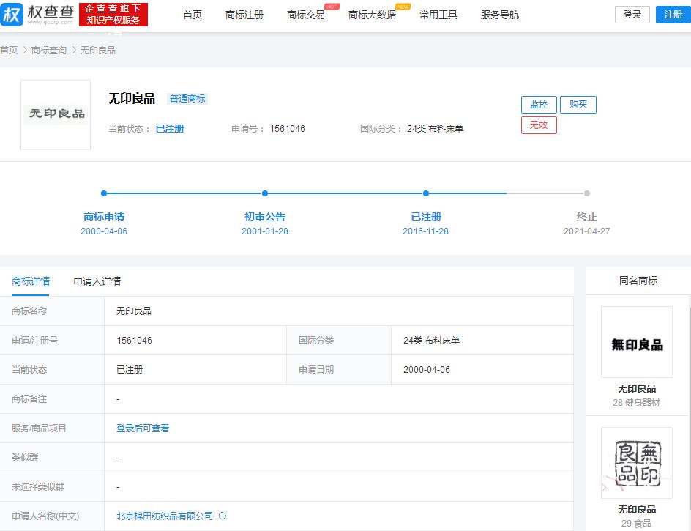Click the gray 终止 timeline endpoint dot

point(586,193)
